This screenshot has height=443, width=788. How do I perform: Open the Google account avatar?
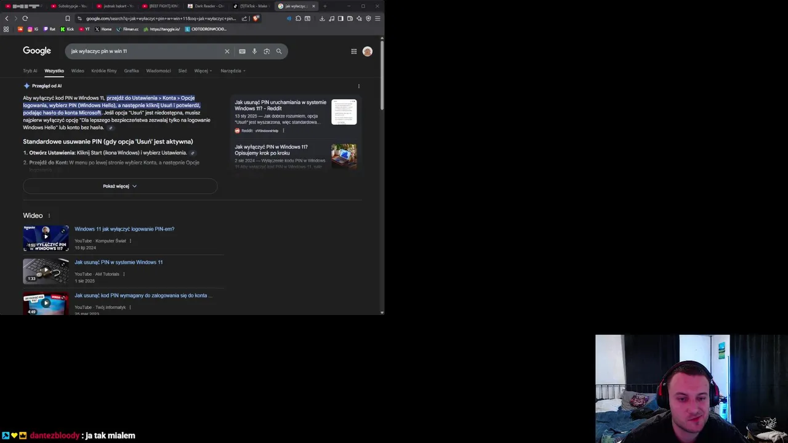click(x=368, y=51)
